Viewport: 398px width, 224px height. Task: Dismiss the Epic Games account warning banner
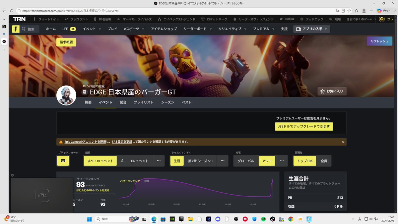[343, 142]
